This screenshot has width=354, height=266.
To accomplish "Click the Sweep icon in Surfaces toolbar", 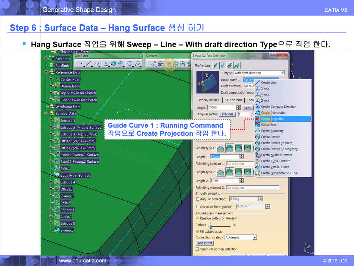I will click(x=169, y=64).
